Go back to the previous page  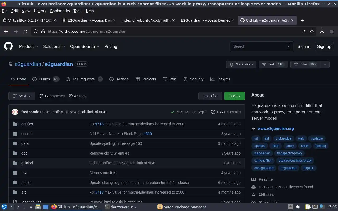(6, 31)
